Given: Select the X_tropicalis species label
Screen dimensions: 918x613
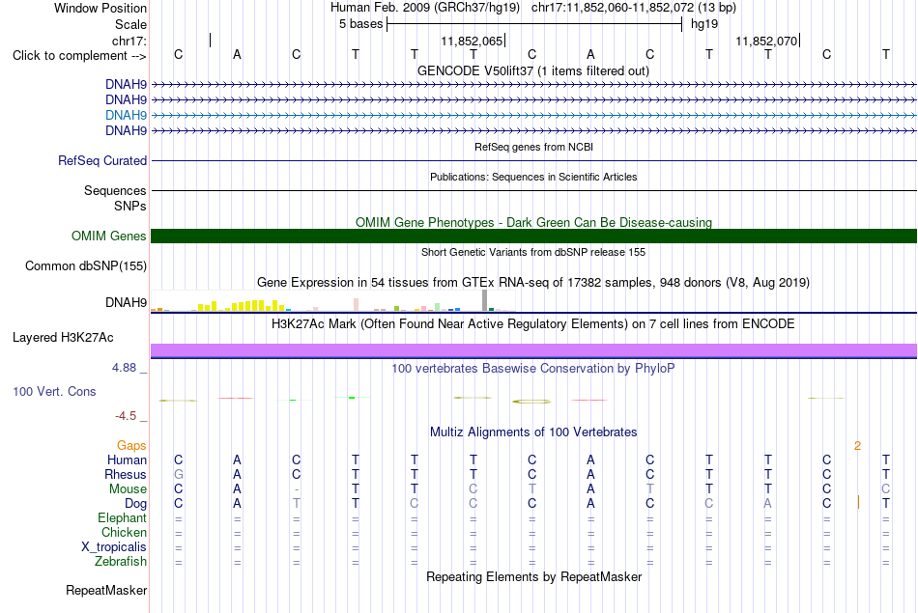Looking at the screenshot, I should click(x=114, y=547).
